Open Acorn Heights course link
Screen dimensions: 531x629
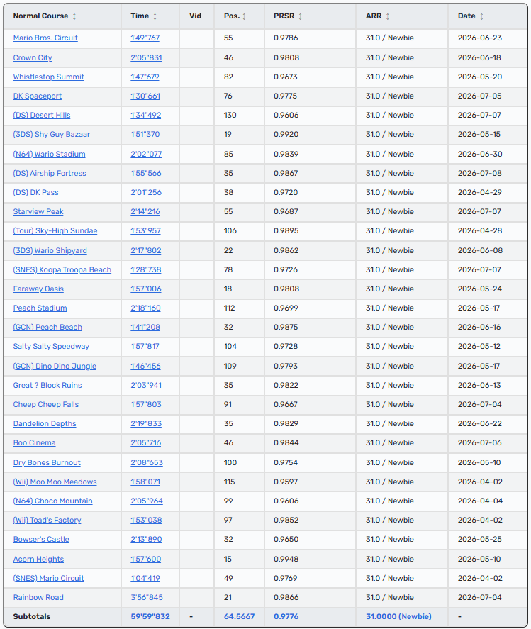(x=38, y=560)
